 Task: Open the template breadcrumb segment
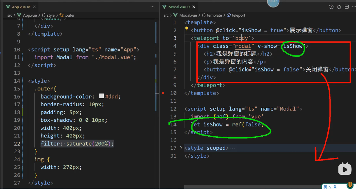212,15
